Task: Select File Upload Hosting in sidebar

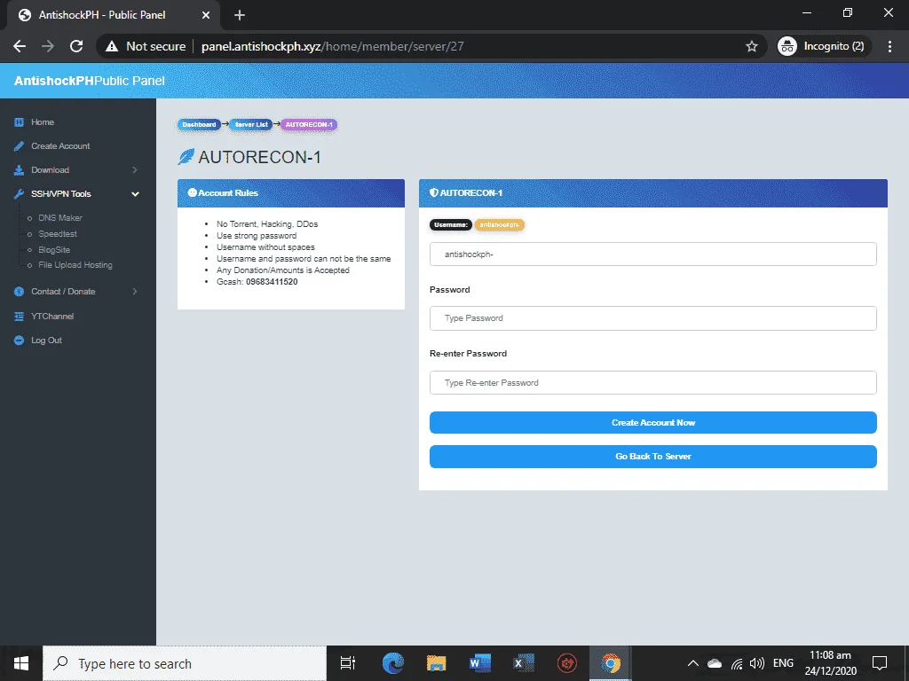Action: tap(75, 264)
